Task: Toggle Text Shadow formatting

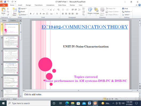Action: point(41,14)
